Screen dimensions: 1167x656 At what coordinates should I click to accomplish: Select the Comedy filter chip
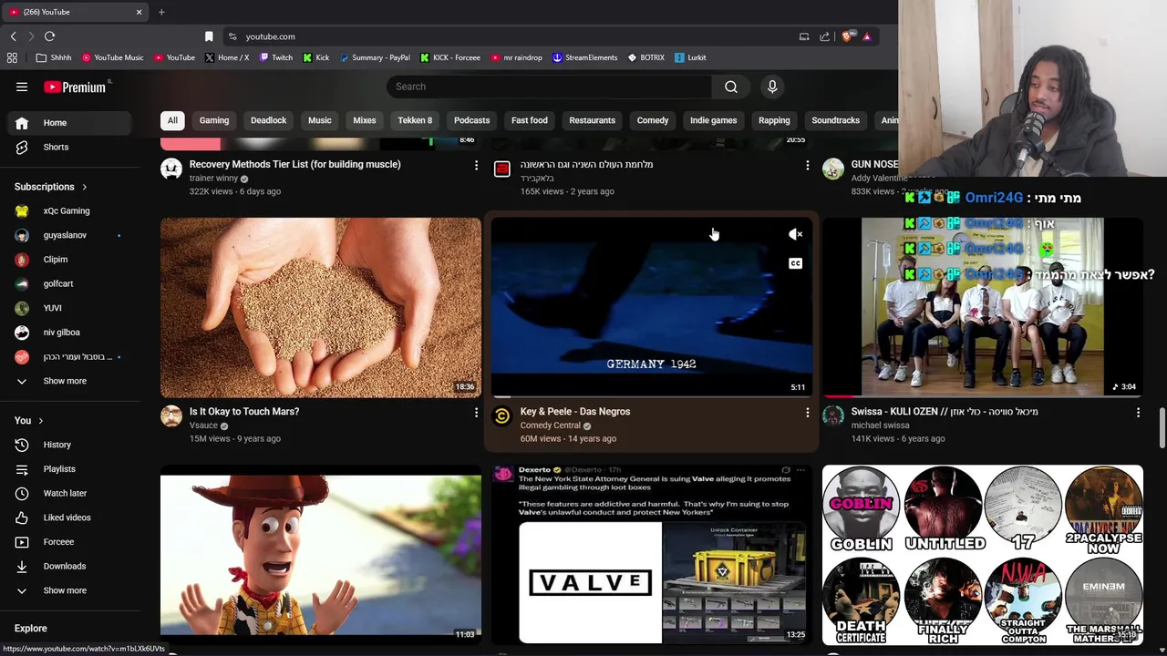pyautogui.click(x=653, y=120)
